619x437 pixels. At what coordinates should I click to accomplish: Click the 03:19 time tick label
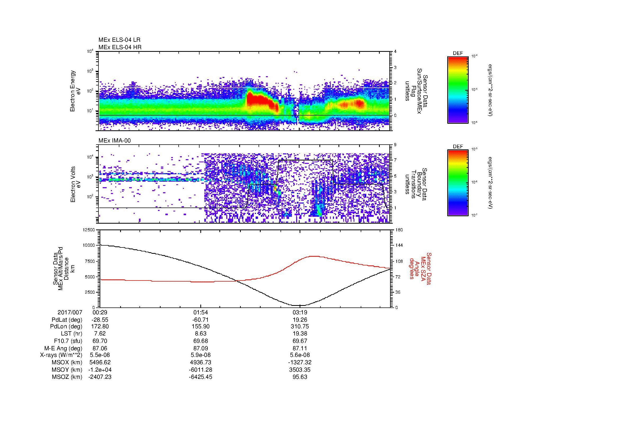(x=300, y=312)
